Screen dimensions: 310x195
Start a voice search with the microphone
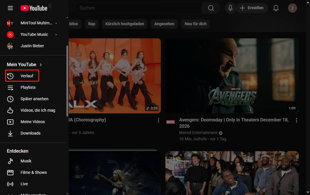[230, 8]
